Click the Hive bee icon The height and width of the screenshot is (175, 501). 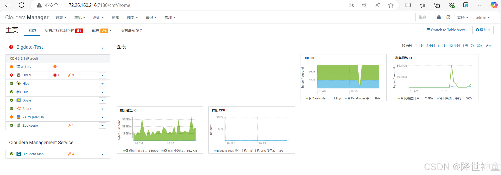(19, 83)
